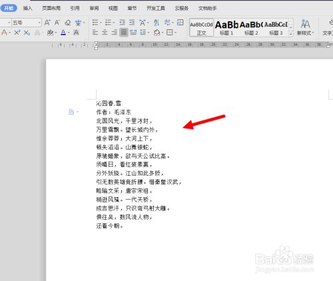Toggle superscript formatting

pyautogui.click(x=17, y=33)
